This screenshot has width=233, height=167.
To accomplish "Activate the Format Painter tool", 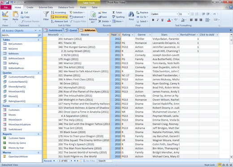I will 30,22.
